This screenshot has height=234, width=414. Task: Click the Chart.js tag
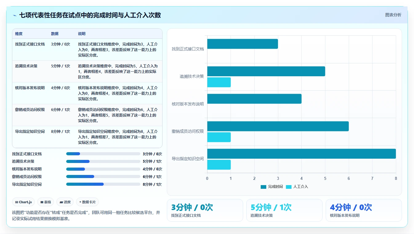(24, 202)
